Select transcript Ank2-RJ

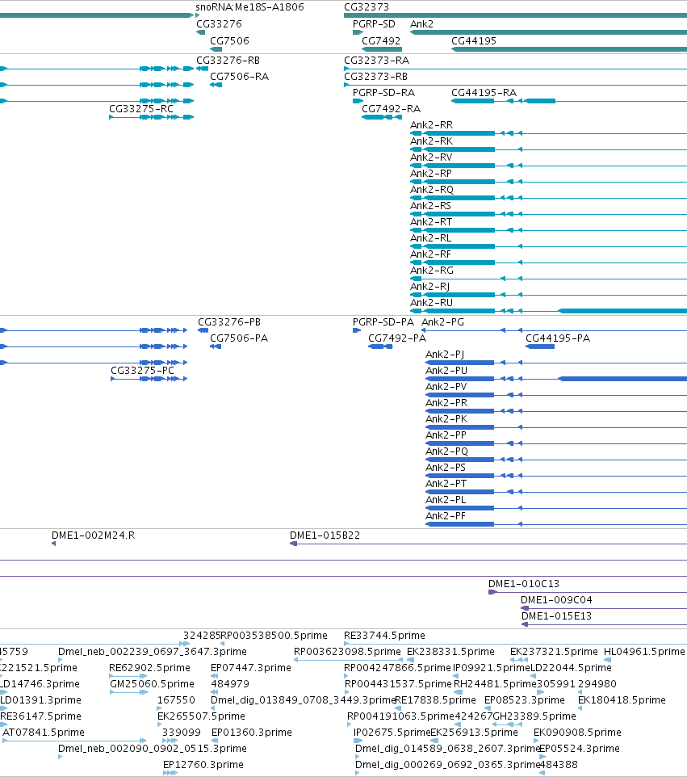[430, 287]
